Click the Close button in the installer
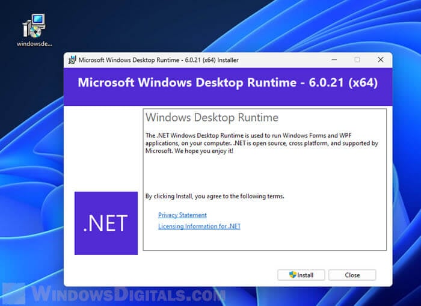 [352, 275]
